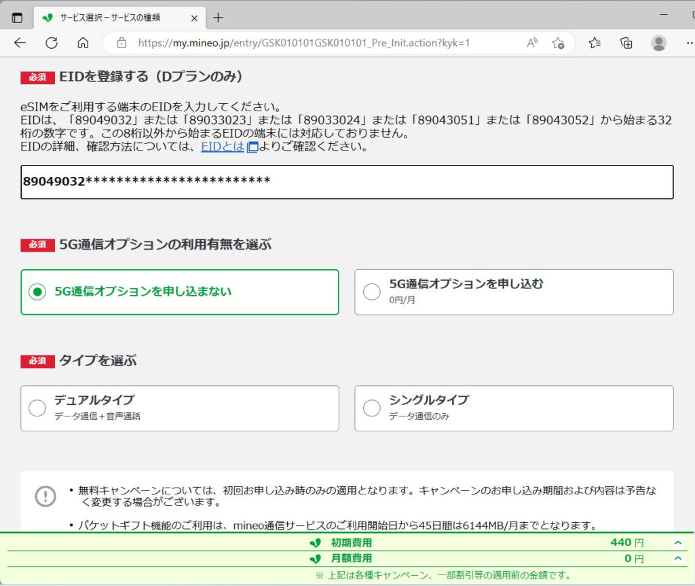This screenshot has height=586, width=695.
Task: Click the mineo leaf icon beside 初期費用
Action: coord(315,543)
